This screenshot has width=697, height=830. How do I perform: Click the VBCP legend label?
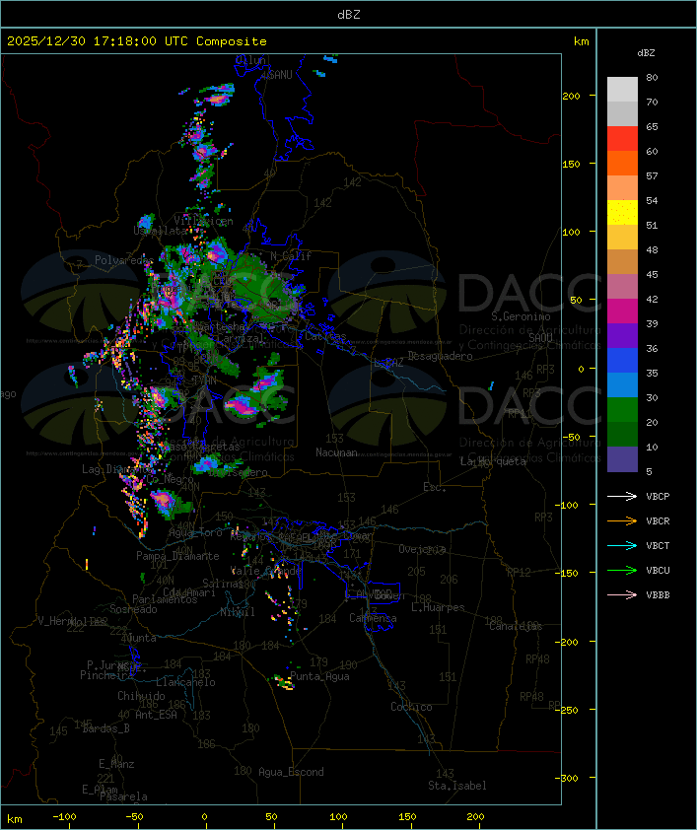(x=658, y=496)
